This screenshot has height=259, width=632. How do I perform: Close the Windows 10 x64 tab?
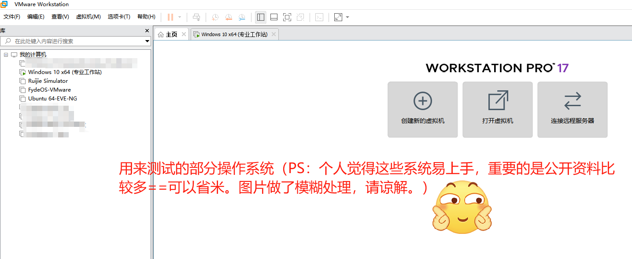[x=273, y=34]
